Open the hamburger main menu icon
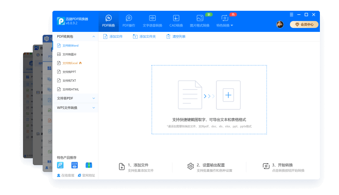The height and width of the screenshot is (195, 339). click(291, 15)
